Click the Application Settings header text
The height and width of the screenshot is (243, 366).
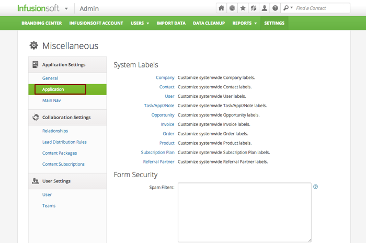tap(64, 65)
